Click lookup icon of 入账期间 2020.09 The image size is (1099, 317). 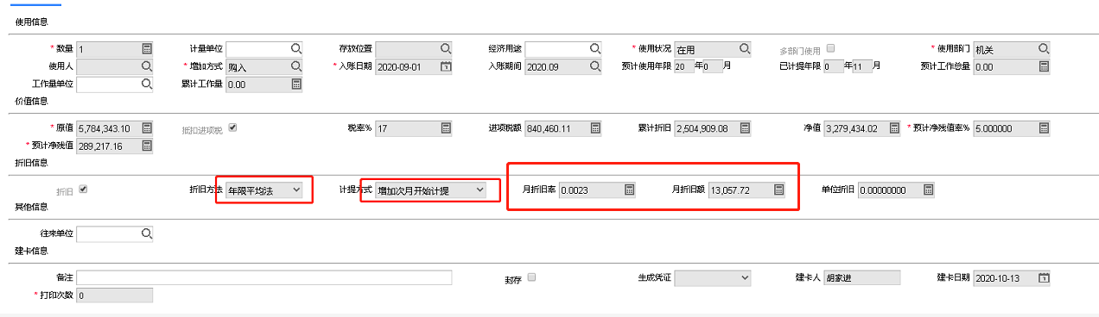594,66
